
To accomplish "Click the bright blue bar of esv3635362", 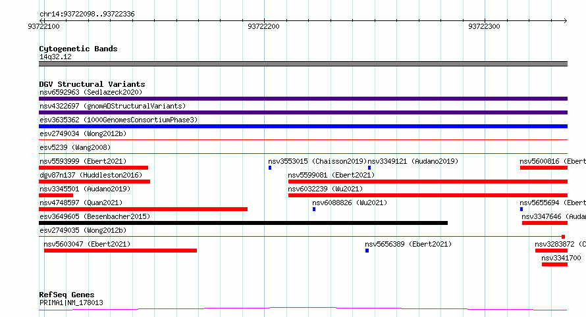I will pos(303,126).
